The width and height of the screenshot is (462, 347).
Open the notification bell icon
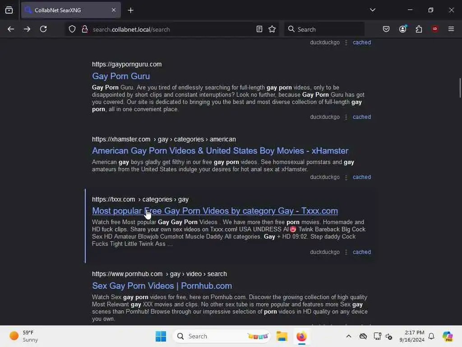431,336
